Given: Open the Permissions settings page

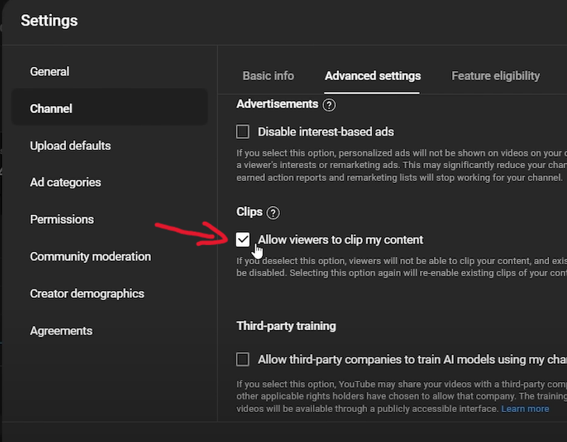Looking at the screenshot, I should point(61,219).
